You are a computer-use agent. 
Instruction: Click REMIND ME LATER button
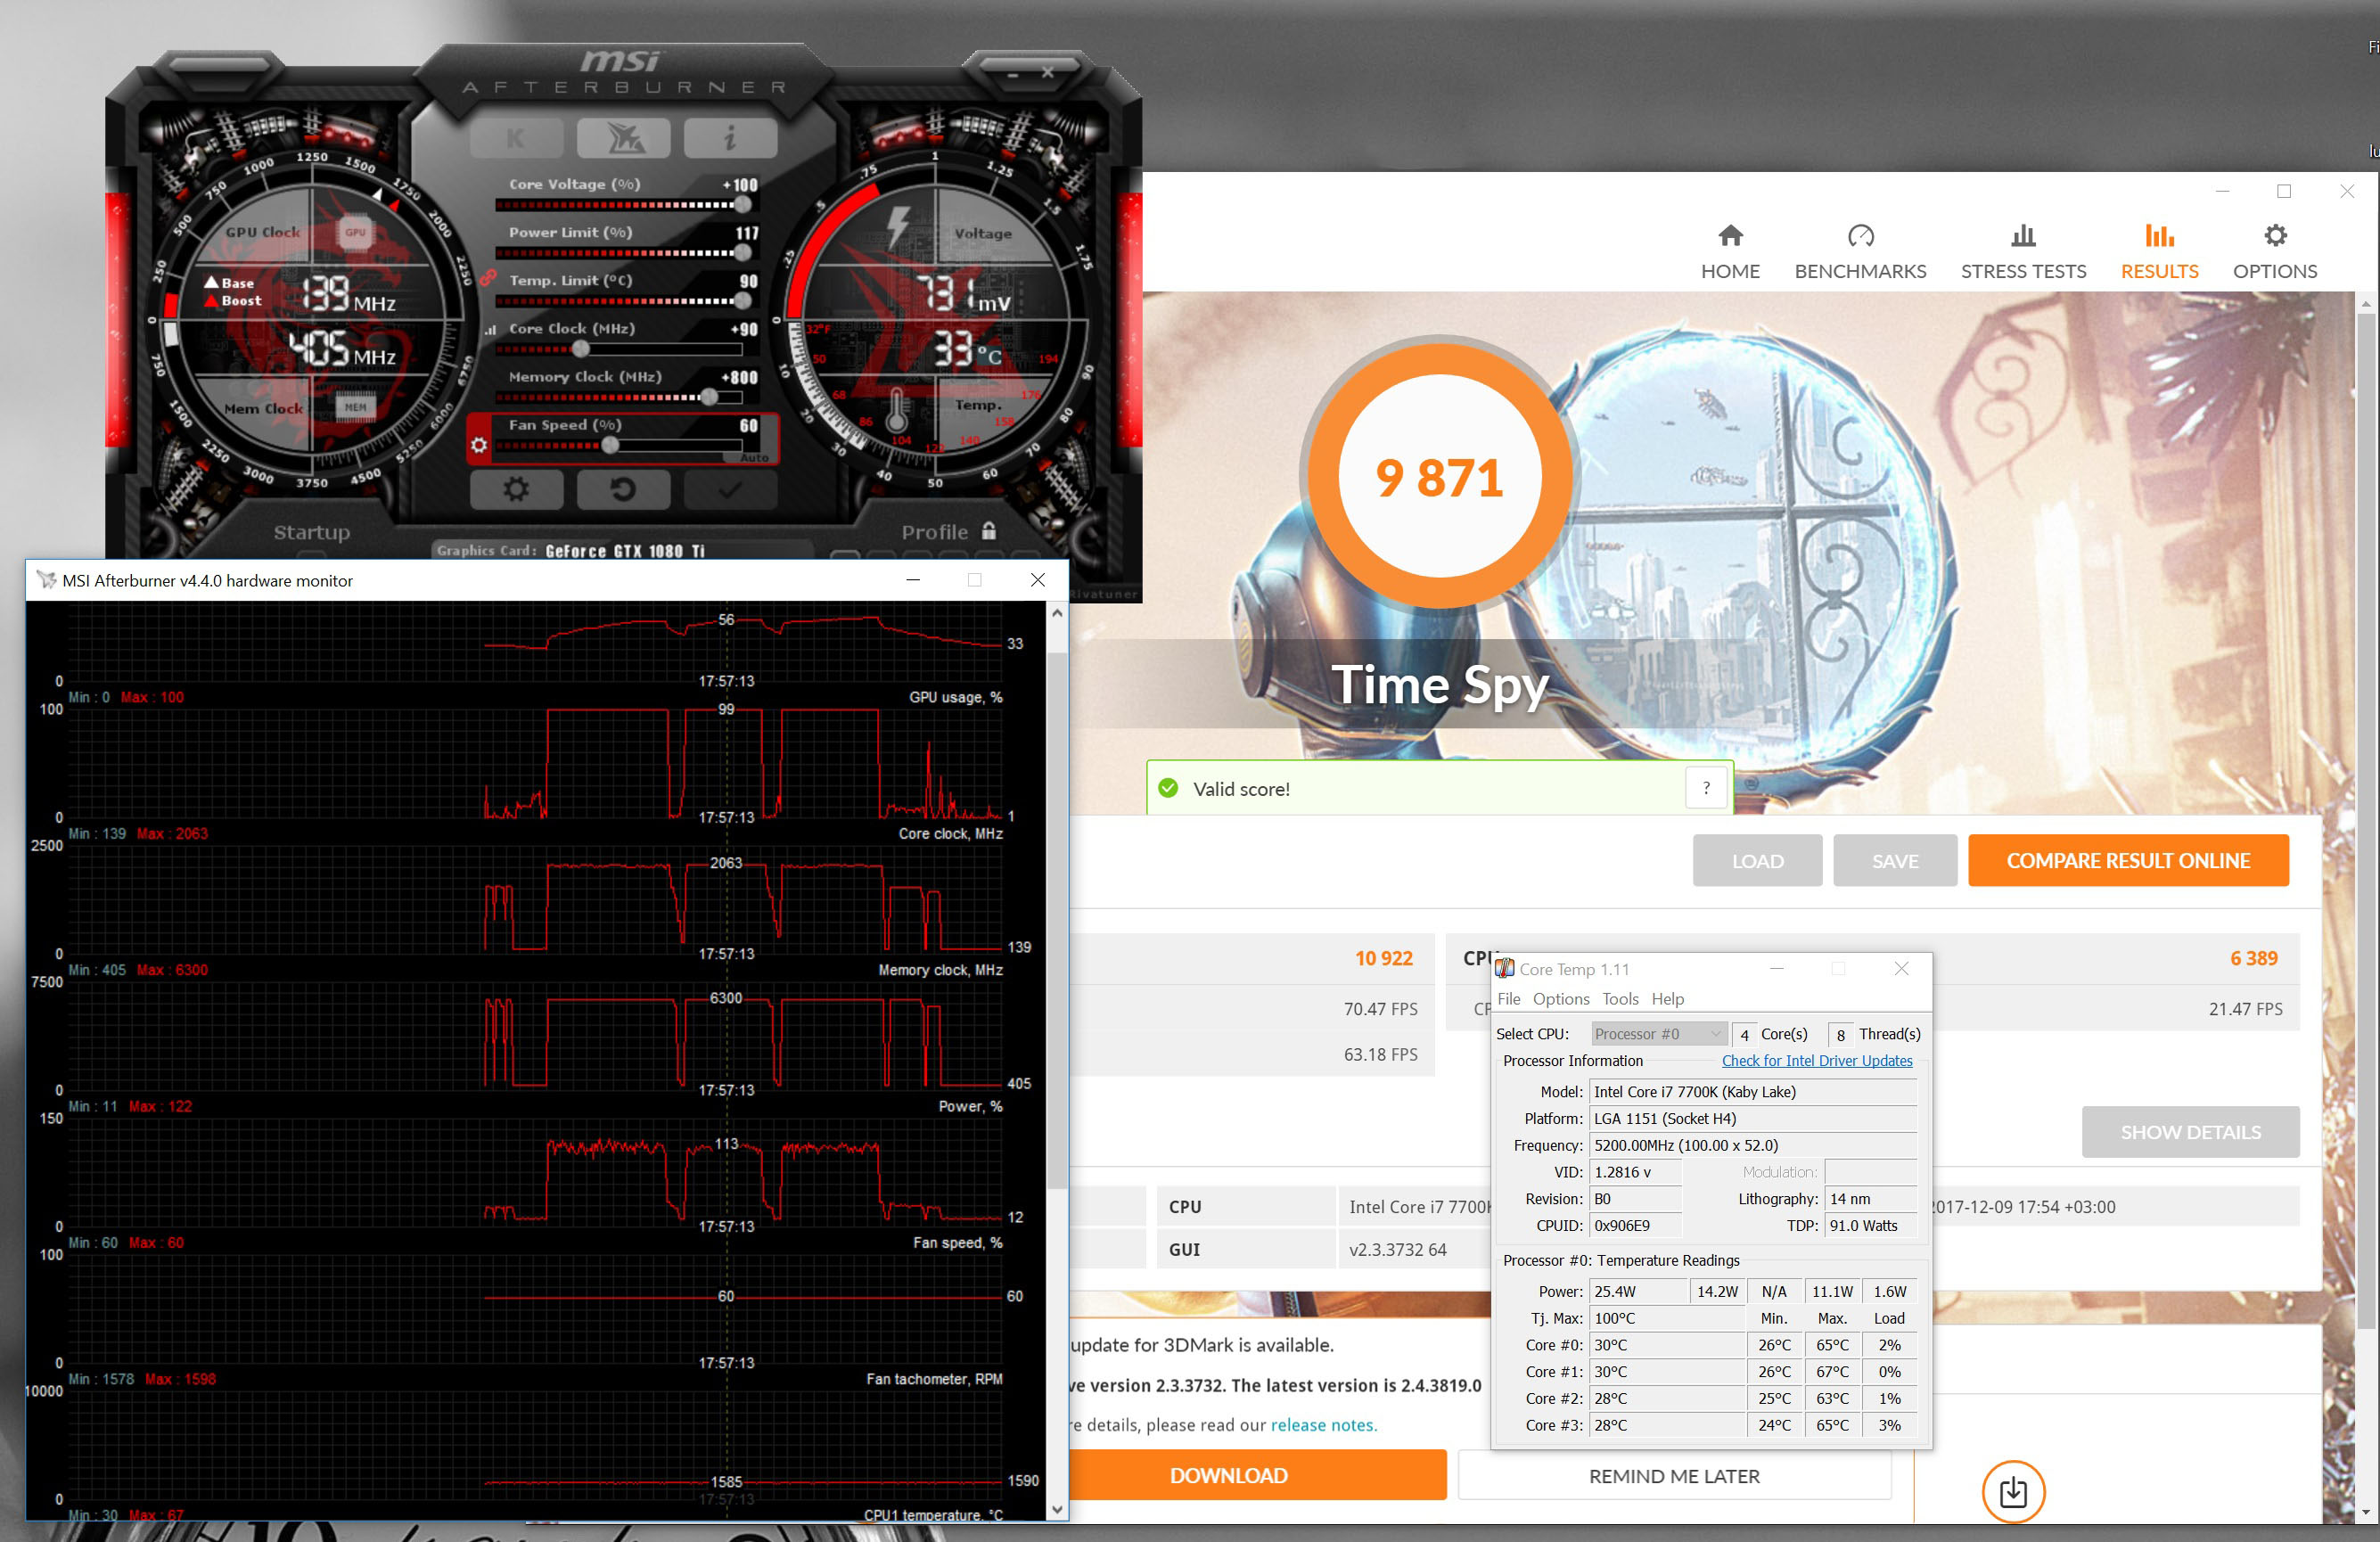point(1674,1475)
